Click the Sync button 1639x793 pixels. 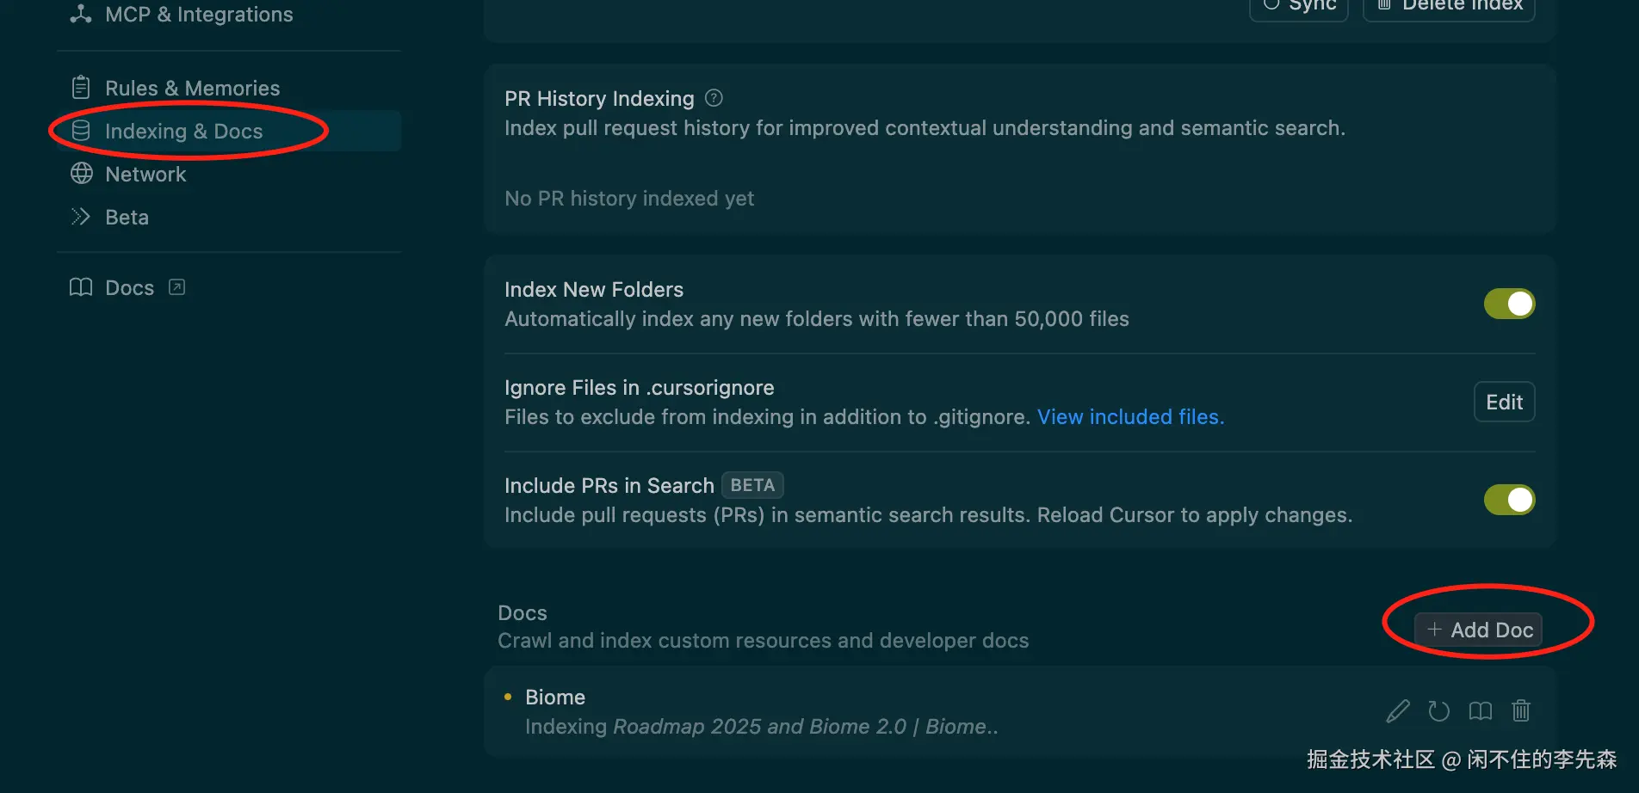(x=1299, y=7)
